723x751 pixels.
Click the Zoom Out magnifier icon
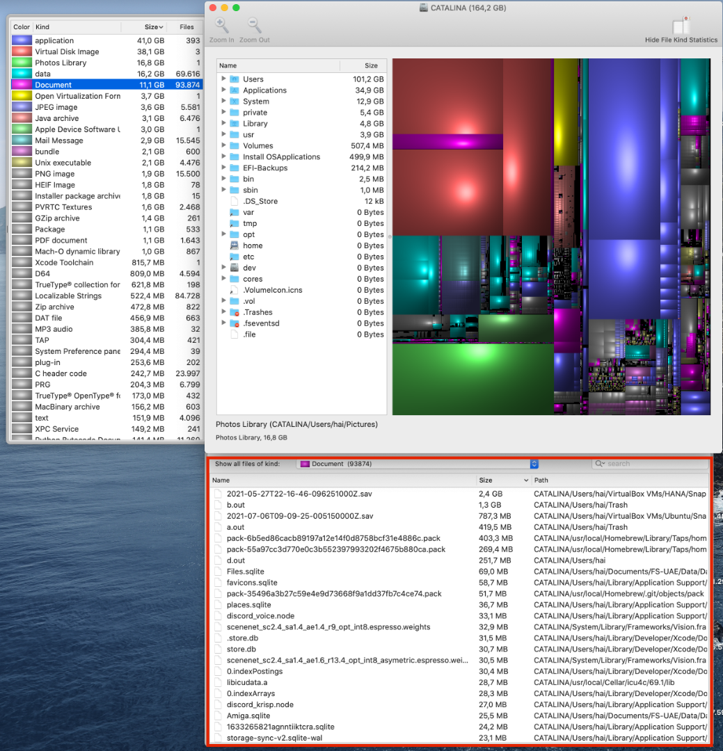pyautogui.click(x=255, y=26)
